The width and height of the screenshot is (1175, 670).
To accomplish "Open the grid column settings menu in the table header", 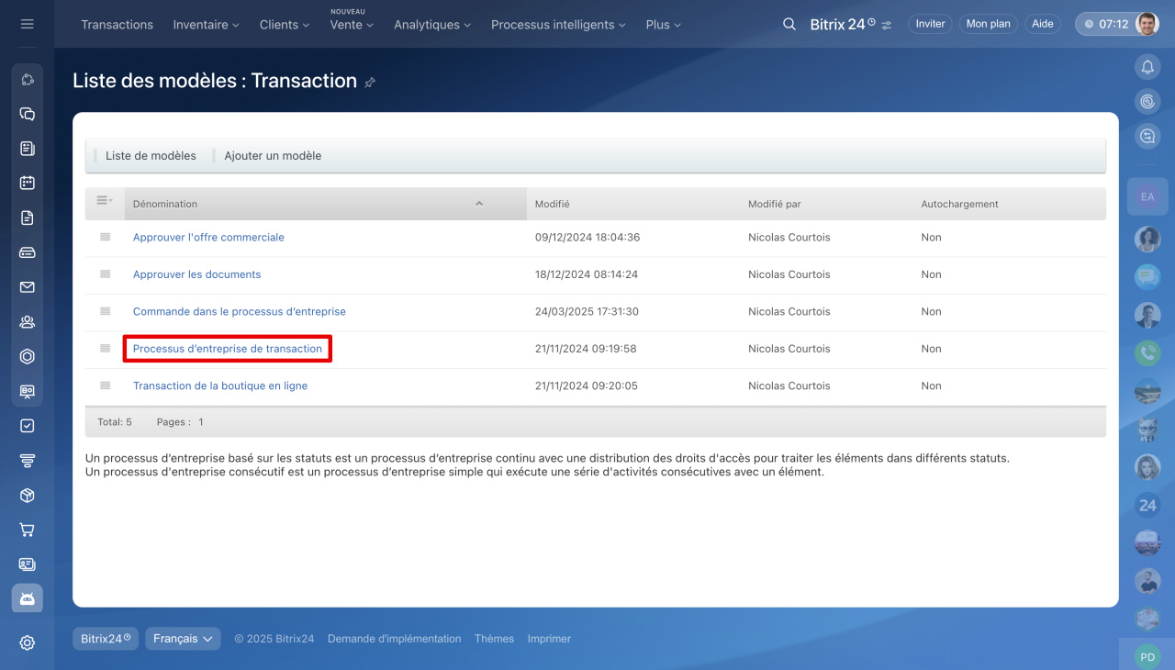I will pos(104,201).
